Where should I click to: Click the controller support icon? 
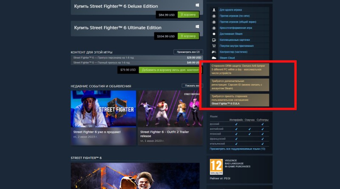pos(214,52)
